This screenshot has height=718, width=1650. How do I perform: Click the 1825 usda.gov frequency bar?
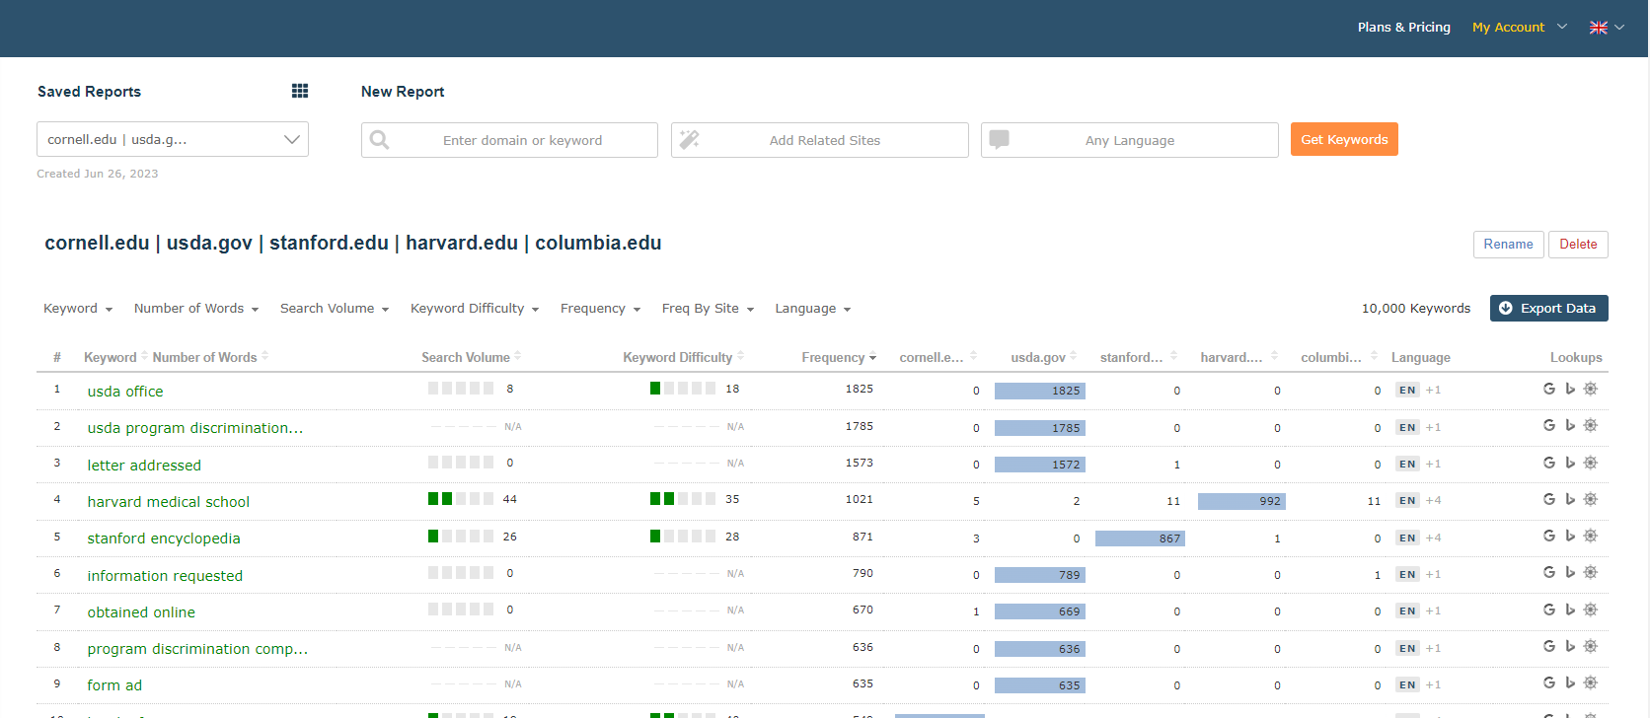point(1039,391)
